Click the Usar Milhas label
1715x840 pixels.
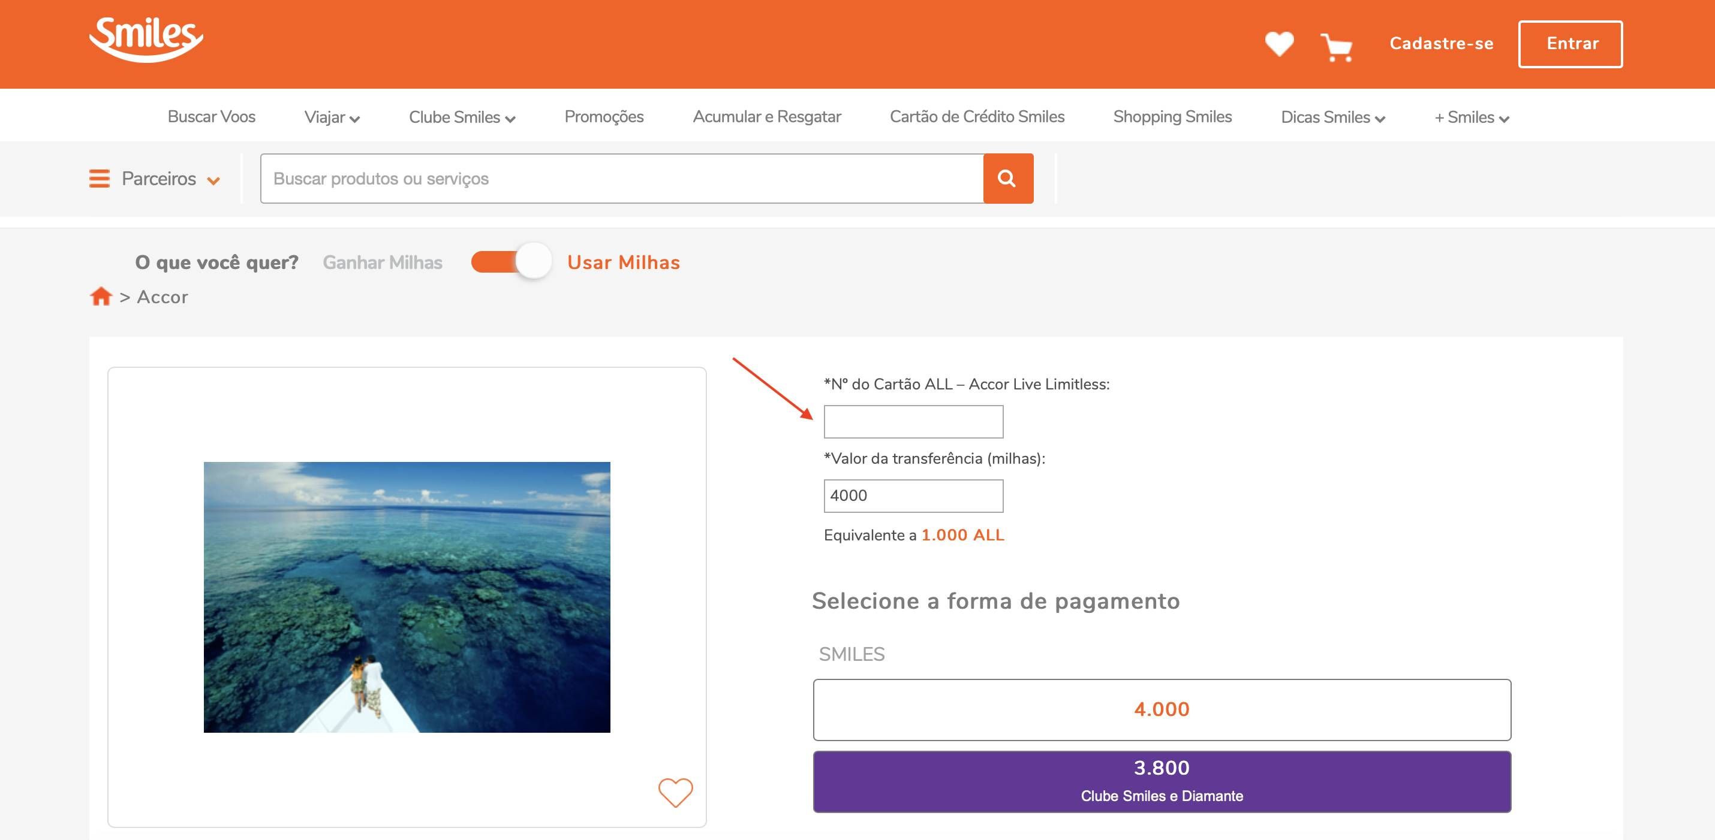click(623, 262)
